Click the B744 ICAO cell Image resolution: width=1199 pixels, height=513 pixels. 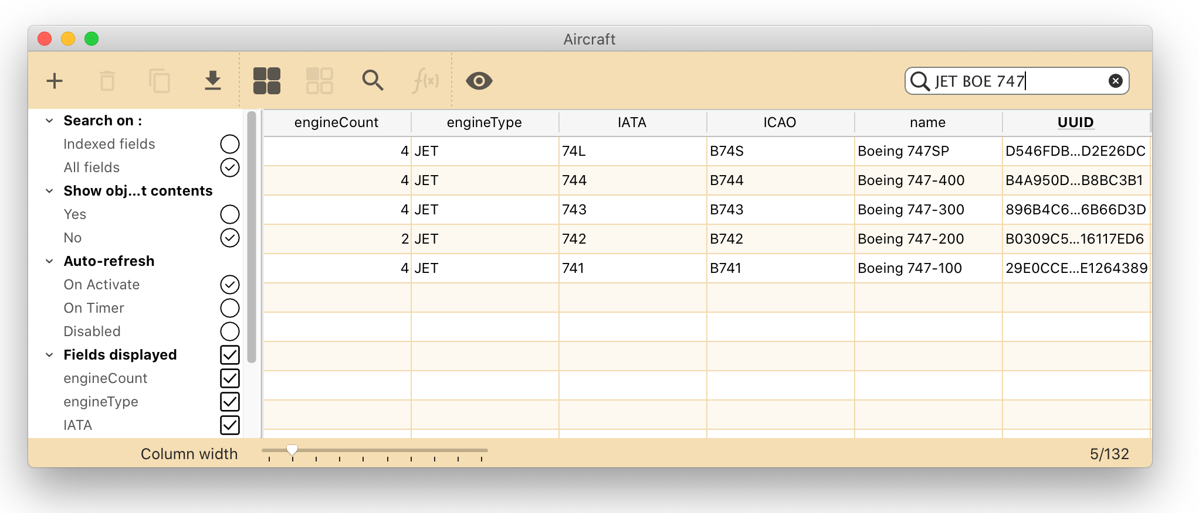[780, 180]
